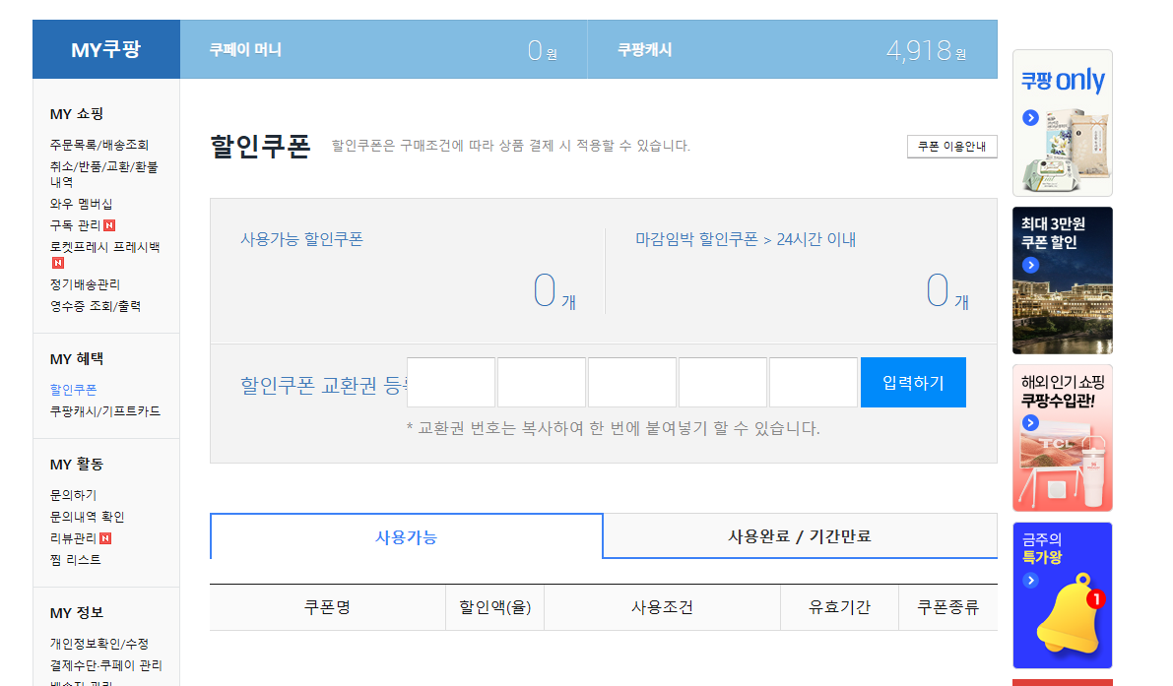Screen dimensions: 1173x686
Task: Click the 쿠페이 머니 balance area
Action: pyautogui.click(x=384, y=49)
